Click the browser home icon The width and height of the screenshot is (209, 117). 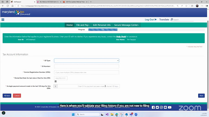coord(12,6)
